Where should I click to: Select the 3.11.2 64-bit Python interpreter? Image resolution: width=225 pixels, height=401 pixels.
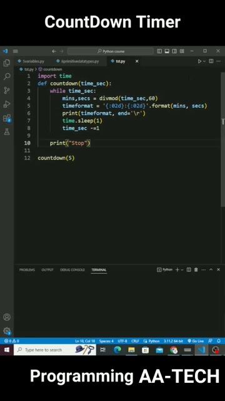pyautogui.click(x=173, y=341)
